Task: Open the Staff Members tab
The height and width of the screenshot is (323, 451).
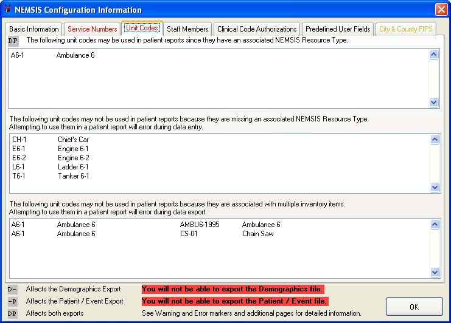Action: click(187, 29)
